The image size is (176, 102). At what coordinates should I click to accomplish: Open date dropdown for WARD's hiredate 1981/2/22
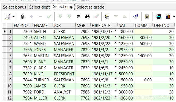click(x=116, y=43)
